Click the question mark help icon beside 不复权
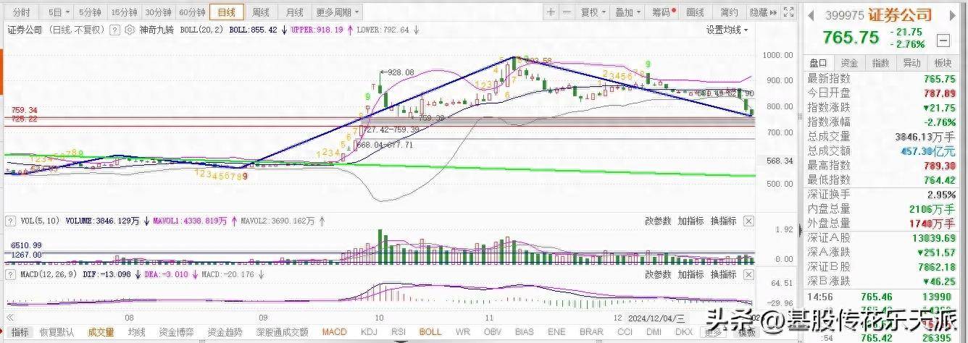This screenshot has height=343, width=968. tap(113, 30)
